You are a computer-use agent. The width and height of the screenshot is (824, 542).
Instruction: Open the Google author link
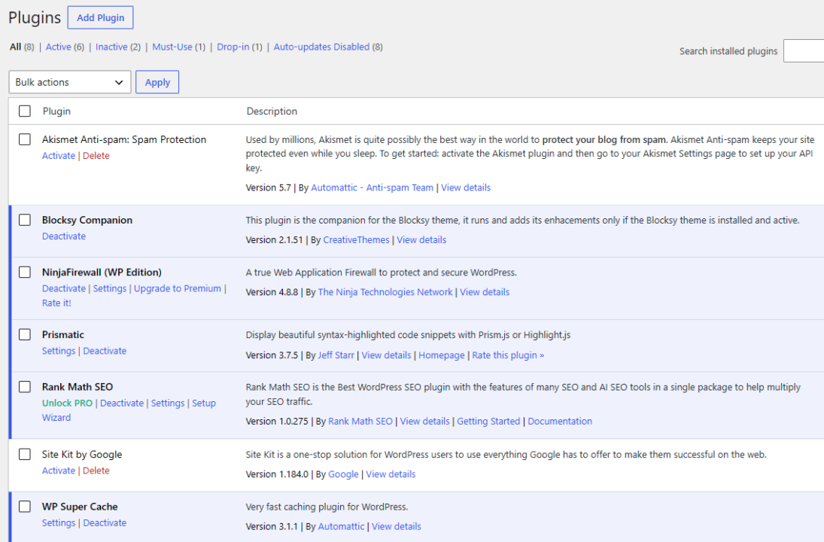click(343, 474)
